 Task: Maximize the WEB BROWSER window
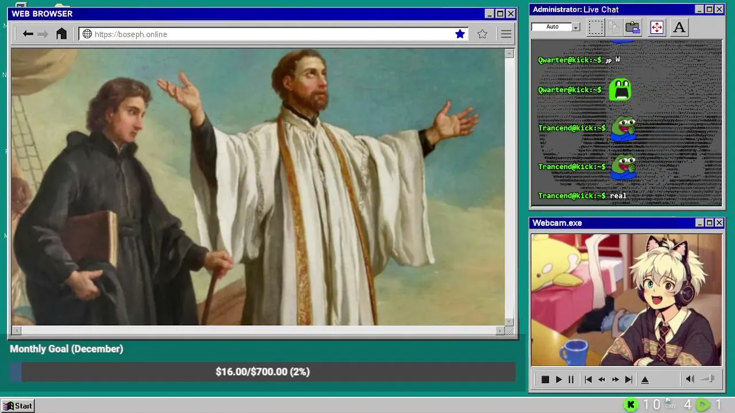[x=500, y=14]
